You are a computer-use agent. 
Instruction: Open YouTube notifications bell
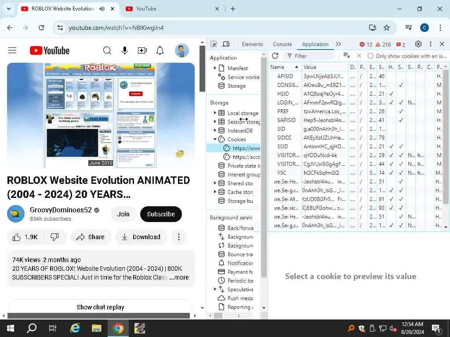pyautogui.click(x=160, y=51)
